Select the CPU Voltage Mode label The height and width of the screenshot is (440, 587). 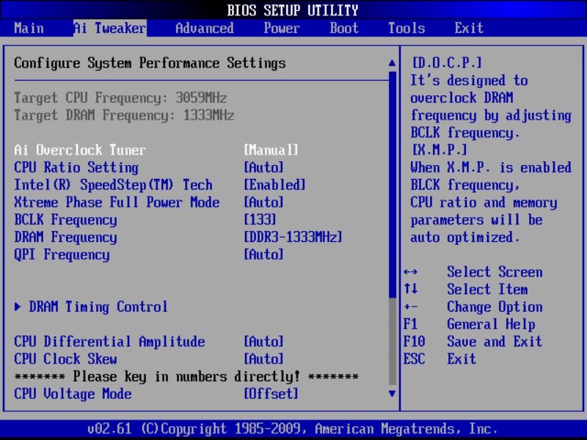[x=73, y=394]
